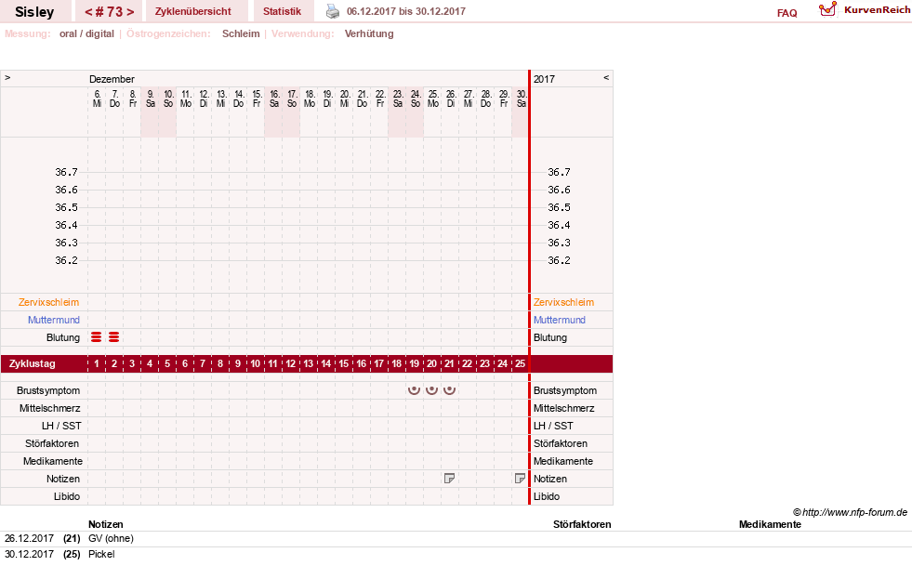
Task: Click right temperature label 36.5
Action: click(559, 207)
